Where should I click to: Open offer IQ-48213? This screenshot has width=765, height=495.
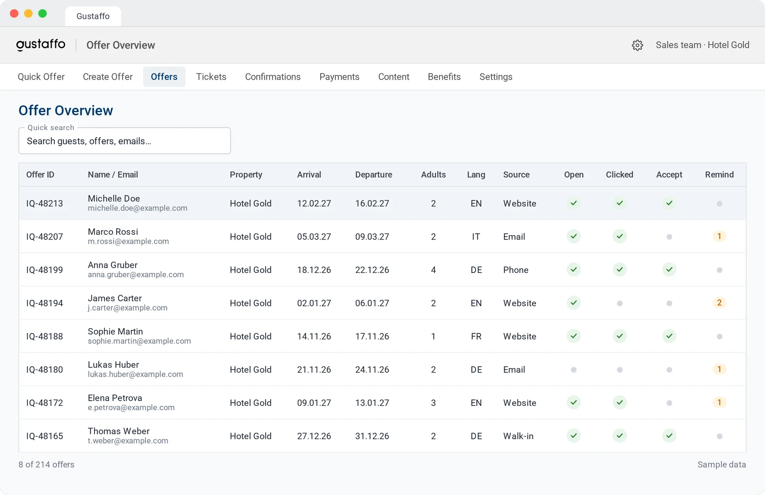click(44, 204)
